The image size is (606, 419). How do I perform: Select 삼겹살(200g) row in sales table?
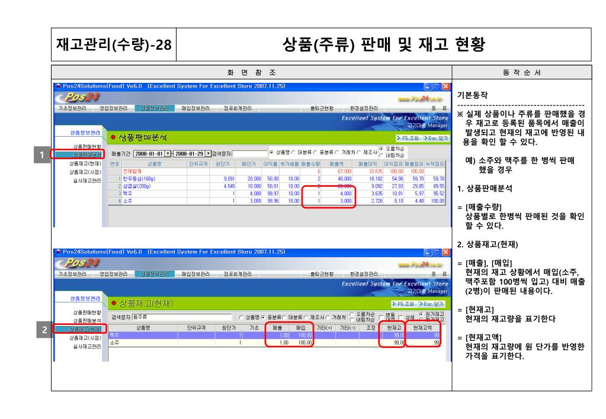[277, 186]
